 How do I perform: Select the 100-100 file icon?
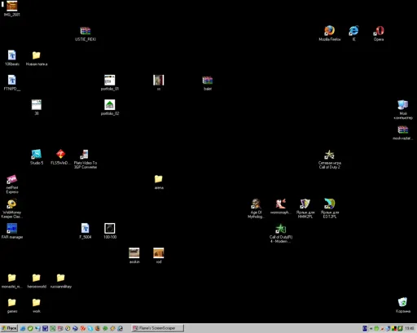(110, 229)
